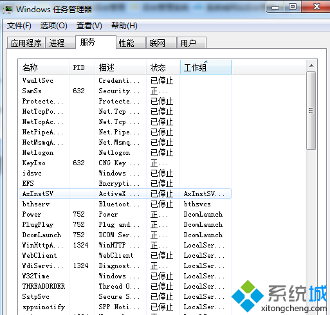
Task: Select the sppuinotify service row
Action: (x=125, y=307)
